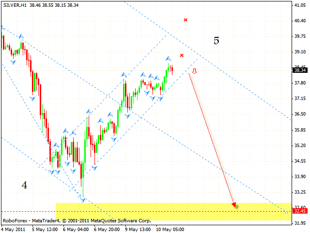Click the RoboForex MetaTrader4 copyright text
The width and height of the screenshot is (310, 233).
pyautogui.click(x=77, y=220)
